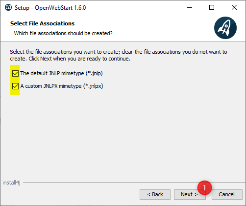The height and width of the screenshot is (206, 246).
Task: Click the 'Setup - OpenWebStart 1.6.0' title text
Action: click(x=50, y=8)
